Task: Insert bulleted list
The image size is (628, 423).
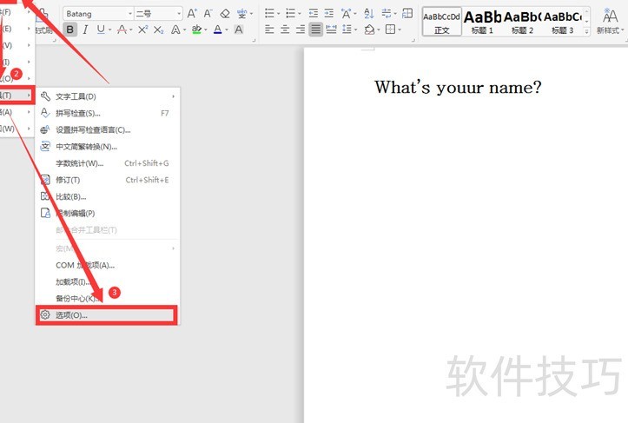Action: pyautogui.click(x=269, y=14)
